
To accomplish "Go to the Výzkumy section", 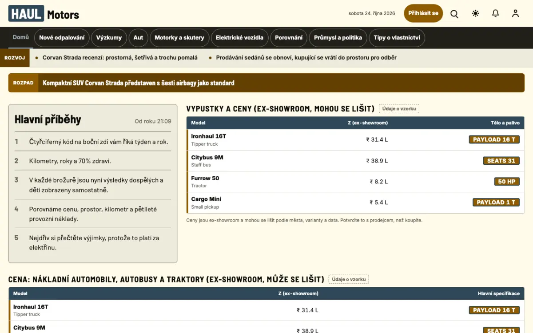I will pos(109,38).
